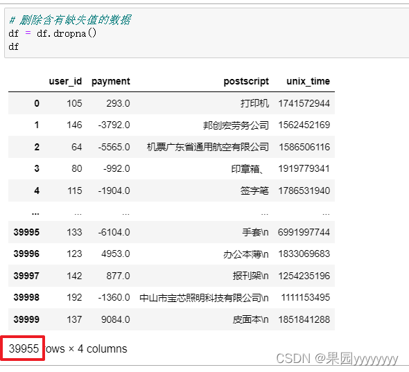This screenshot has height=372, width=409.
Task: Select the payment value 293.0
Action: coord(118,103)
